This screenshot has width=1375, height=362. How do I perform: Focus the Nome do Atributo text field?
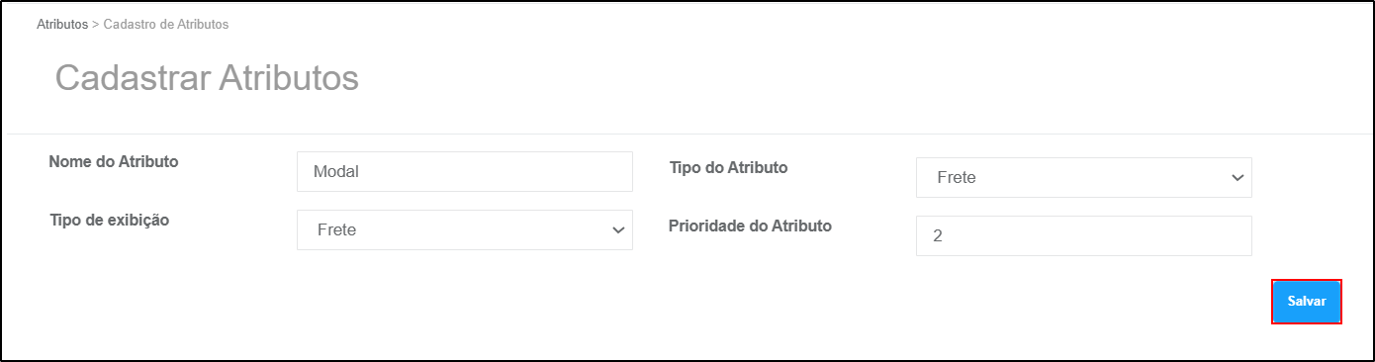pos(464,171)
